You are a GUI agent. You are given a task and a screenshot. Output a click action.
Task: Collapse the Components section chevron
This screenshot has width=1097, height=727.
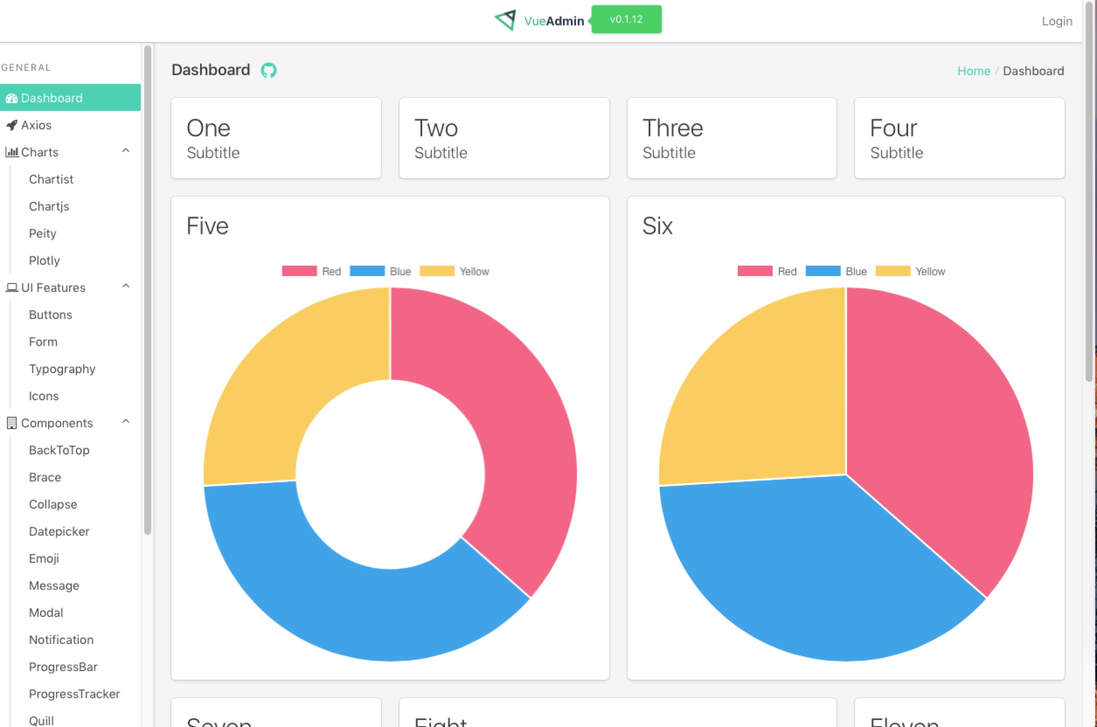pyautogui.click(x=126, y=422)
